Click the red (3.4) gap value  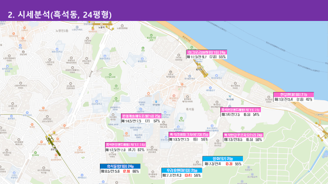188,175
